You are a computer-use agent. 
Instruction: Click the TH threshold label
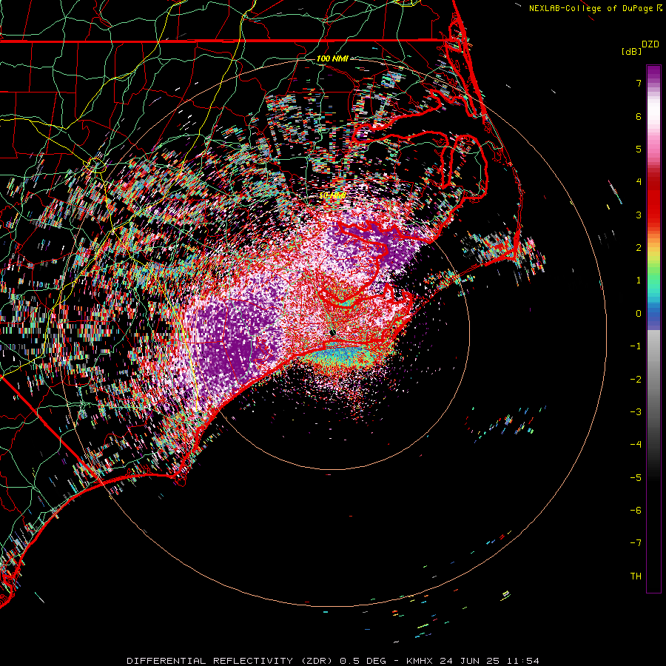(636, 576)
